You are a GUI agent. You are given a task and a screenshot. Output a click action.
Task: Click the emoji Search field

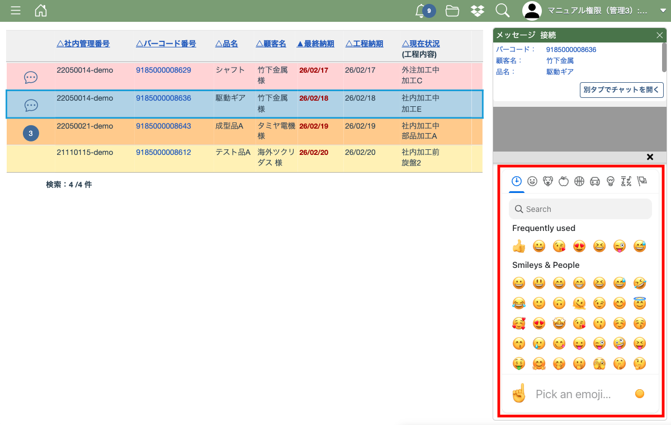coord(580,209)
